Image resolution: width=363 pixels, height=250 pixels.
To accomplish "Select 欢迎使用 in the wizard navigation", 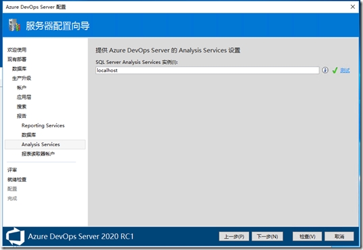I will coord(17,50).
